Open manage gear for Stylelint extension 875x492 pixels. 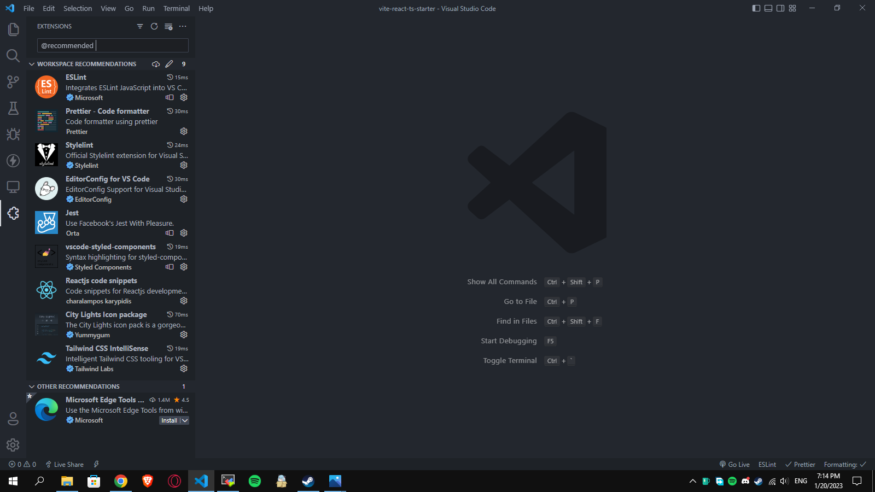pyautogui.click(x=184, y=165)
